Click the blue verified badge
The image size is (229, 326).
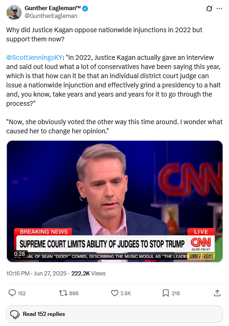click(x=85, y=9)
